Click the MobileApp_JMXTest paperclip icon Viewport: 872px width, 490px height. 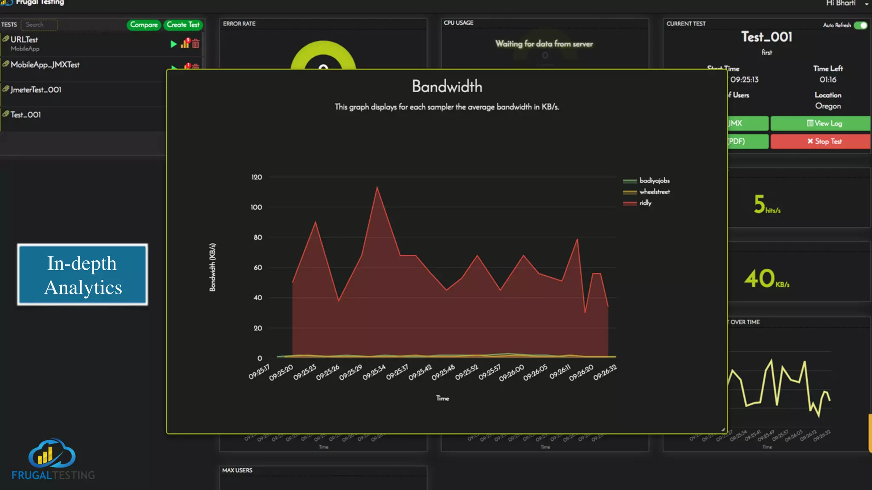coord(6,64)
